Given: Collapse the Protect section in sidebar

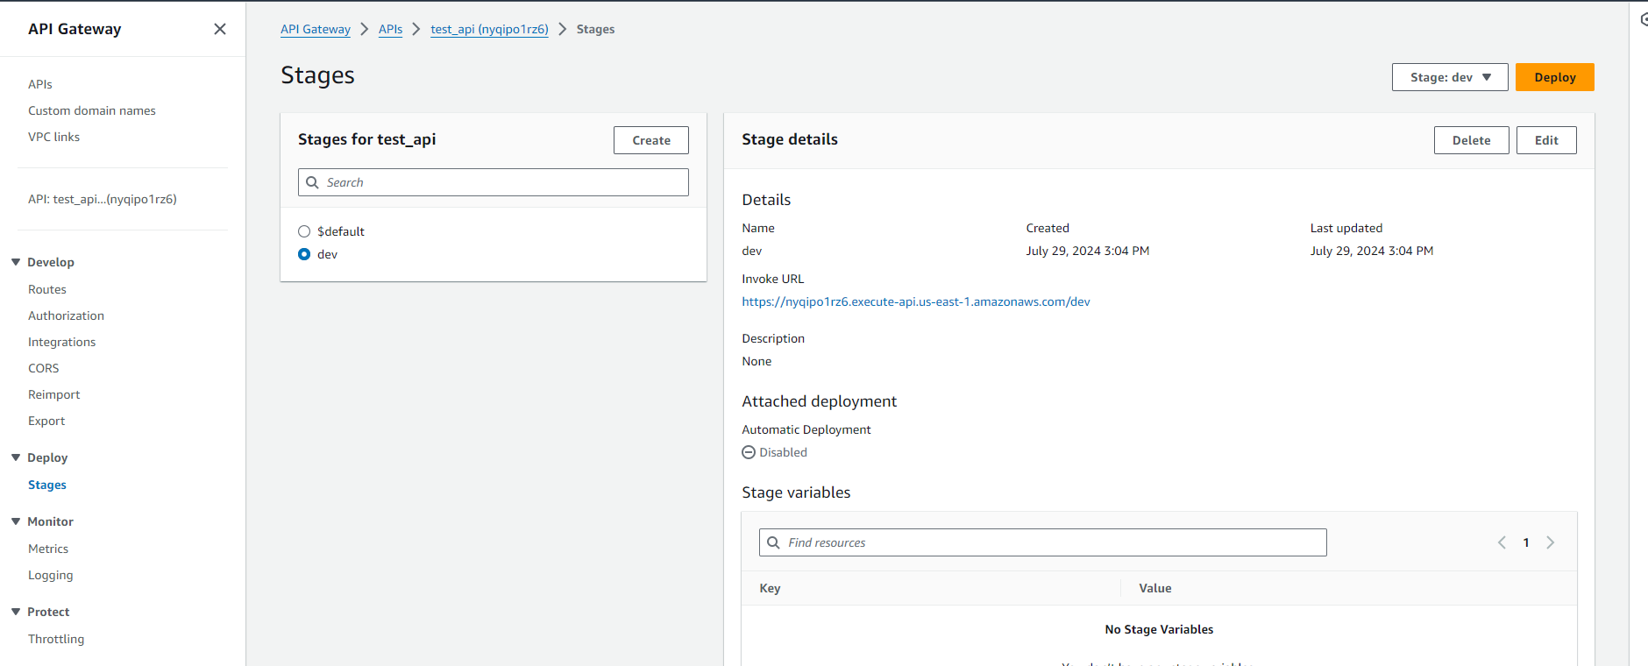Looking at the screenshot, I should point(16,612).
